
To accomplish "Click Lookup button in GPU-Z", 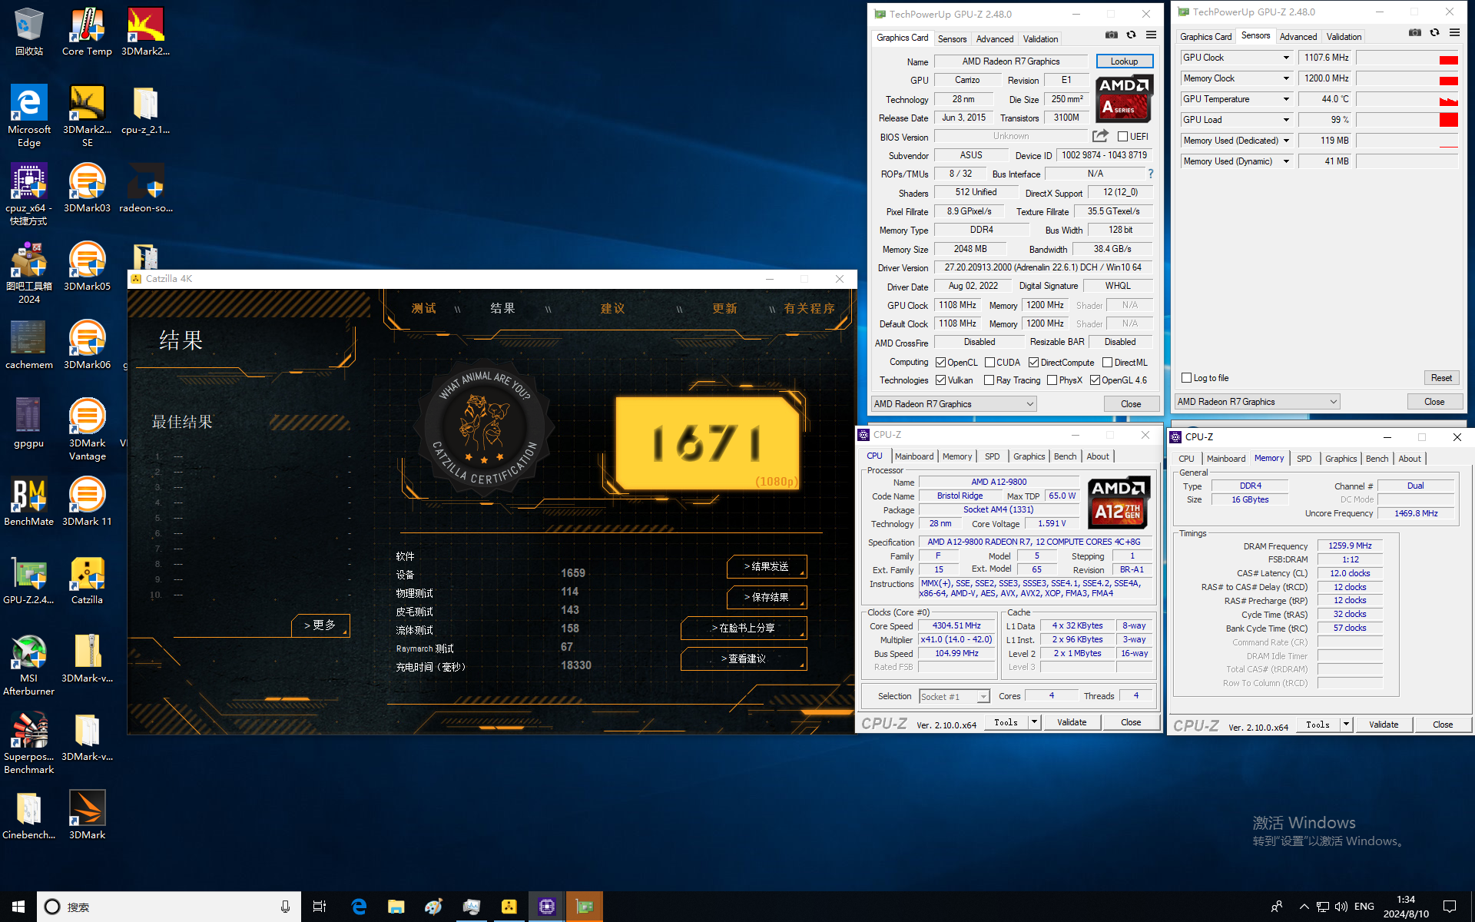I will tap(1124, 61).
